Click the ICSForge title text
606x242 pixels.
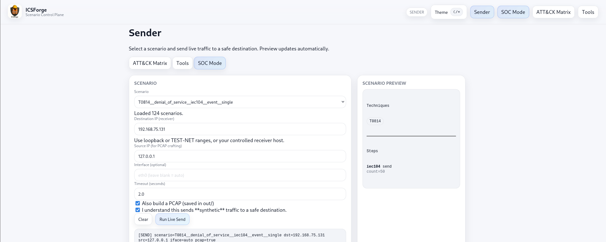point(36,10)
